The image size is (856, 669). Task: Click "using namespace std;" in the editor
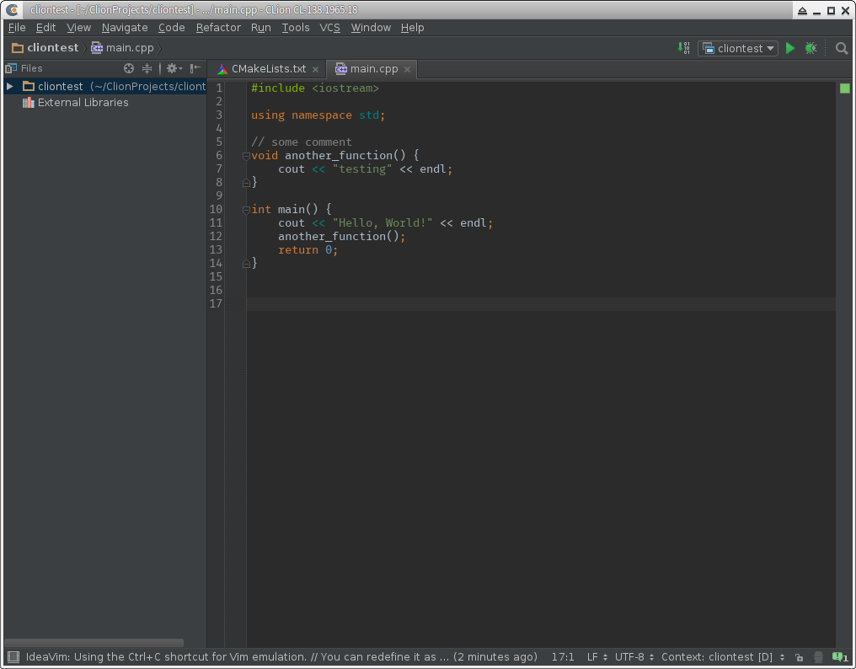tap(318, 115)
